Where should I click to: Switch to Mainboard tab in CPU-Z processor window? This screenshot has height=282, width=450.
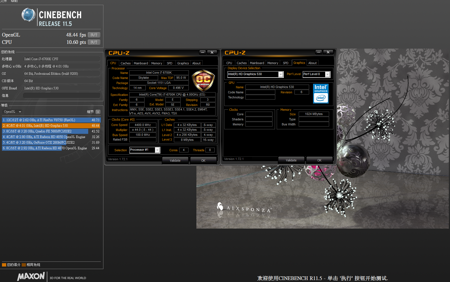point(141,63)
